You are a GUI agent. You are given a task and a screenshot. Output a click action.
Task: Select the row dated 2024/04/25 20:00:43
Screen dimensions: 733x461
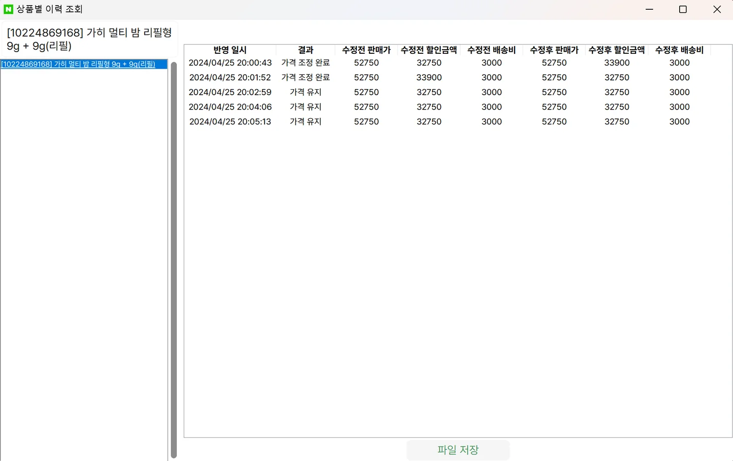[447, 62]
